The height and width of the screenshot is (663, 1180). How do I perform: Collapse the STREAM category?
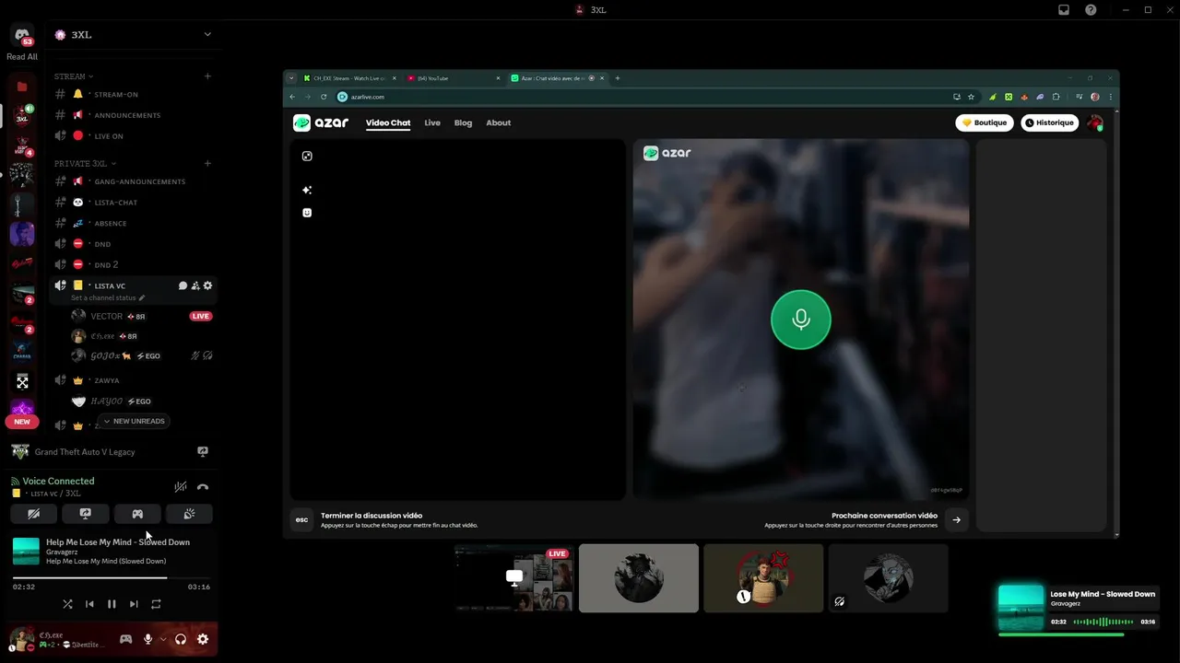(74, 76)
